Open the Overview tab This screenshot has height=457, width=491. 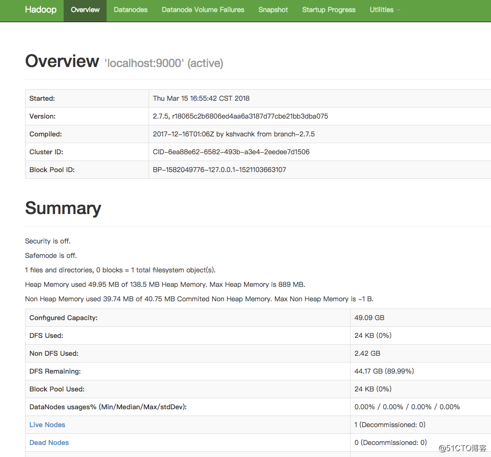85,10
